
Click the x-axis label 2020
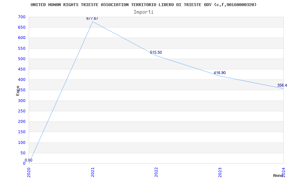click(x=29, y=172)
